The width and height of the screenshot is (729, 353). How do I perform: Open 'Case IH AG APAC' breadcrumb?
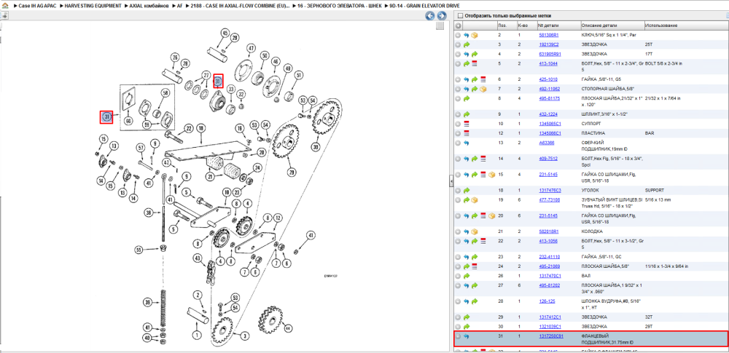36,7
